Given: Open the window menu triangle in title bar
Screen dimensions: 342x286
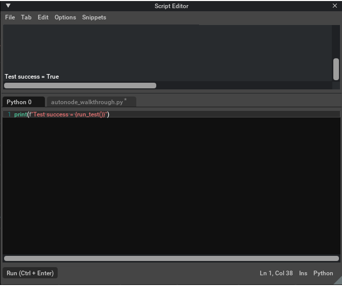Looking at the screenshot, I should pos(8,6).
